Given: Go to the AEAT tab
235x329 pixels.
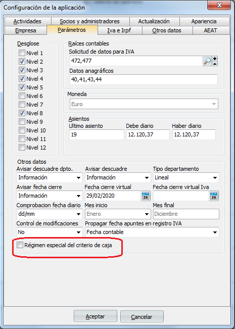Looking at the screenshot, I should click(x=210, y=30).
